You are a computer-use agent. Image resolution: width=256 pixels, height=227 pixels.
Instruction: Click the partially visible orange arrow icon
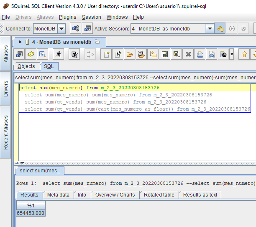click(x=254, y=54)
